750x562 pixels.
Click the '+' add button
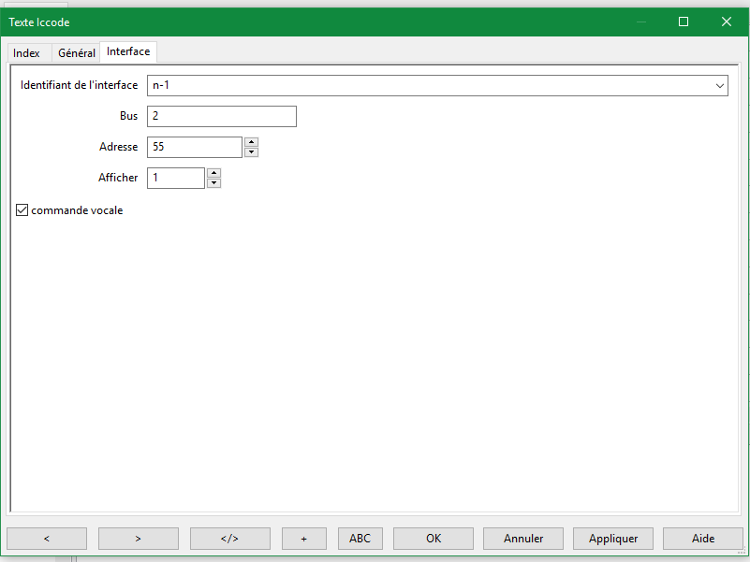(x=303, y=539)
